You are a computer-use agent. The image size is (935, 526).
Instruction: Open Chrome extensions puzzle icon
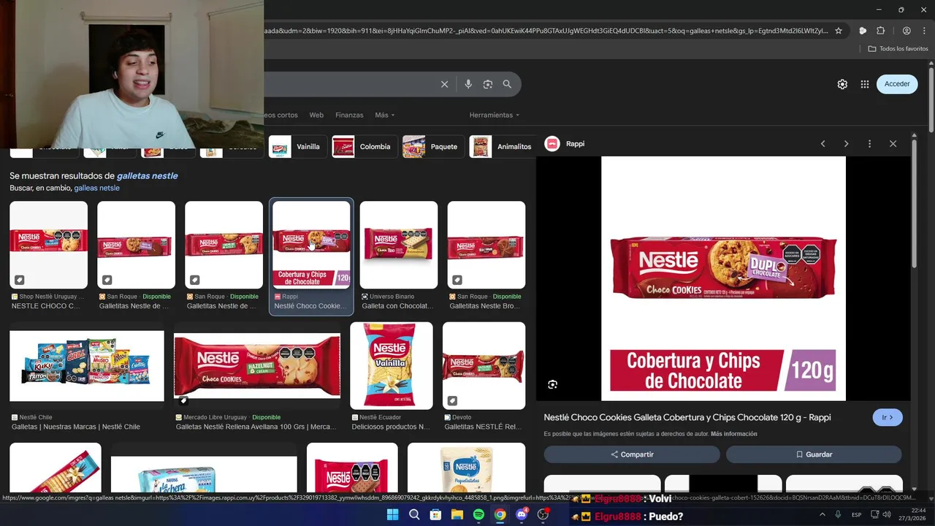click(881, 31)
